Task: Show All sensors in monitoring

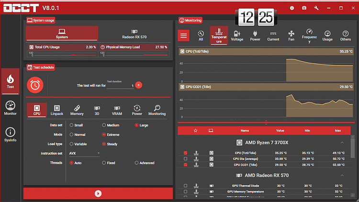Action: (201, 36)
